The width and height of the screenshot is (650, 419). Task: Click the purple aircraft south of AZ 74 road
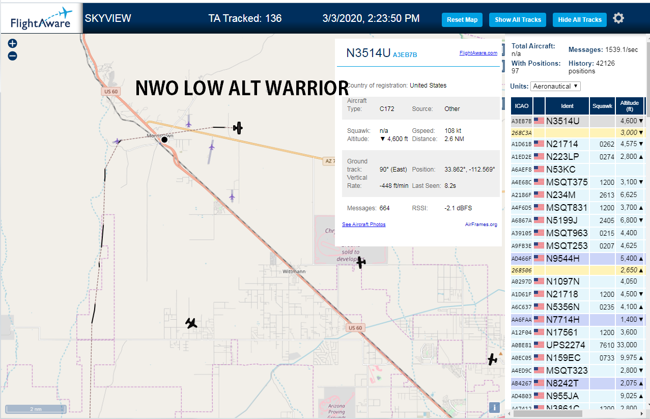point(212,147)
